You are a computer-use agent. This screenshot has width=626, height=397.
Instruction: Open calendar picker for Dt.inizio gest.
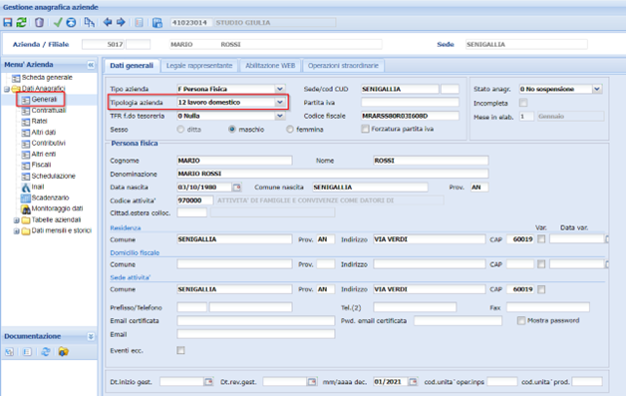tap(208, 382)
